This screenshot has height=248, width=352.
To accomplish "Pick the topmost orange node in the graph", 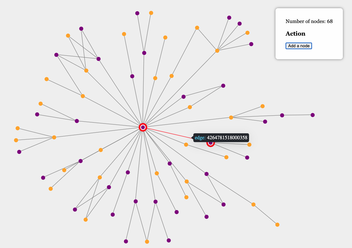I will 151,13.
